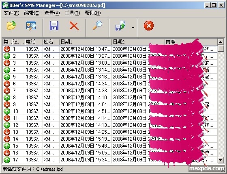Click the red incoming icon of row 9
The image size is (227, 174).
pyautogui.click(x=6, y=104)
